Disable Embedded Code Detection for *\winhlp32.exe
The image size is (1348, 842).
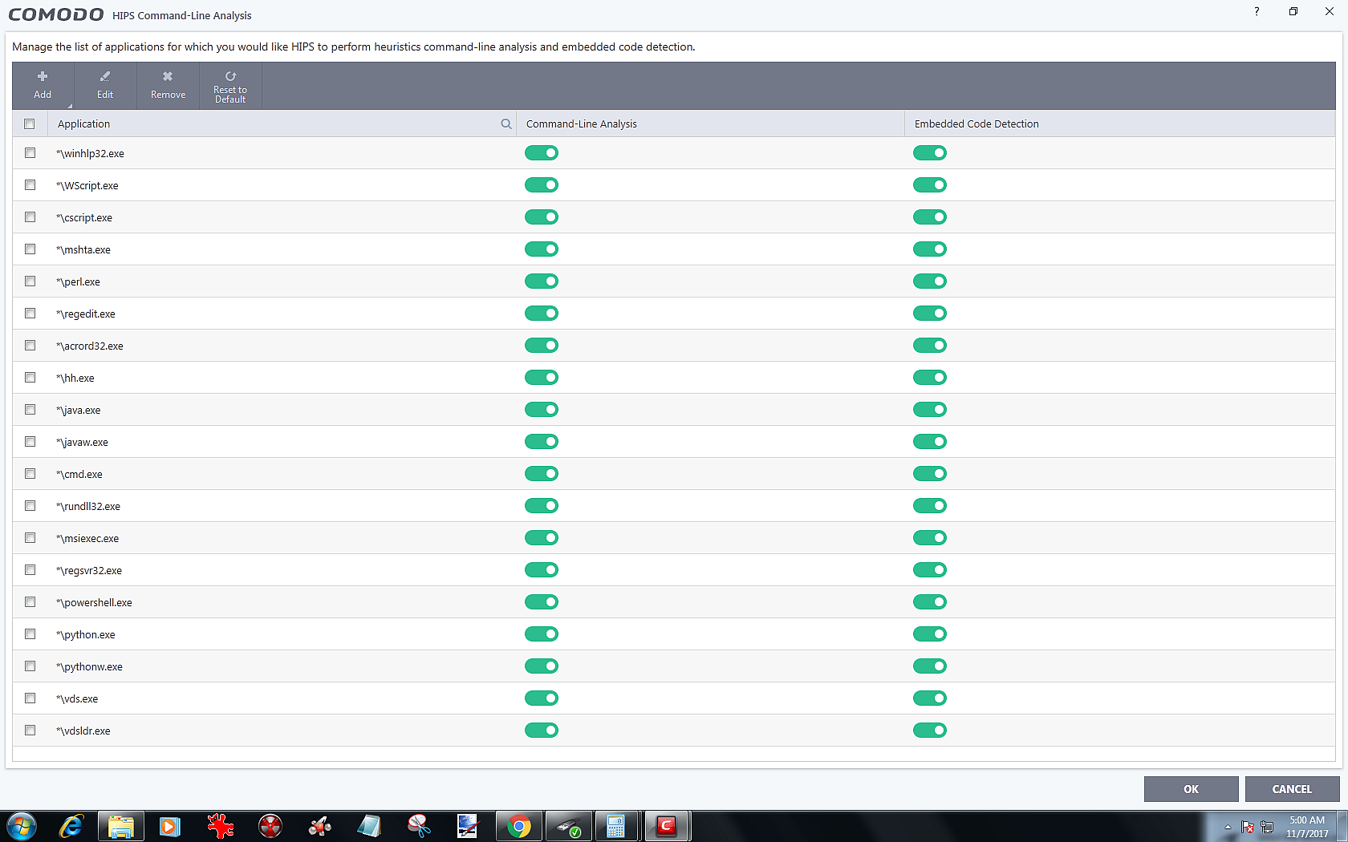(930, 153)
